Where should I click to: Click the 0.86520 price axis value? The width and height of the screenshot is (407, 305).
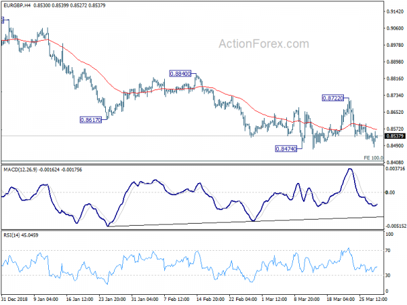pos(395,113)
